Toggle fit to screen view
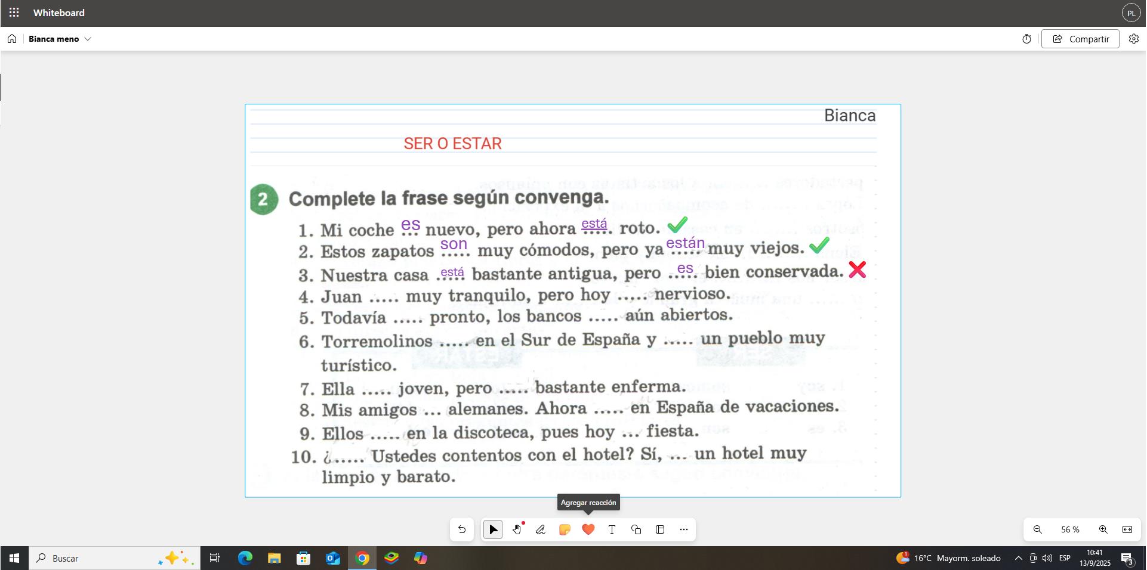This screenshot has height=570, width=1147. tap(1127, 529)
